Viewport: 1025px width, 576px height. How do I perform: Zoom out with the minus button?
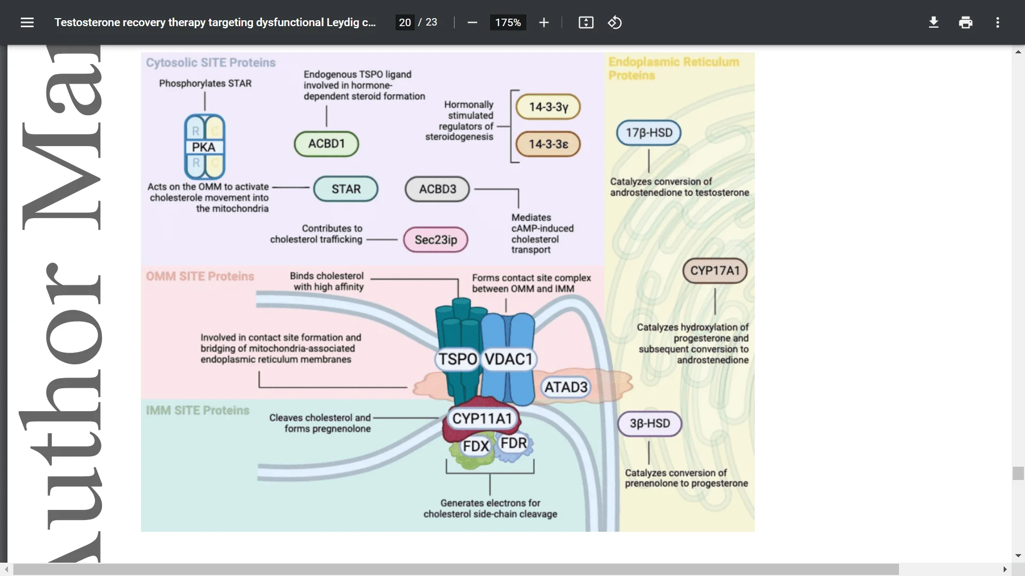[472, 22]
